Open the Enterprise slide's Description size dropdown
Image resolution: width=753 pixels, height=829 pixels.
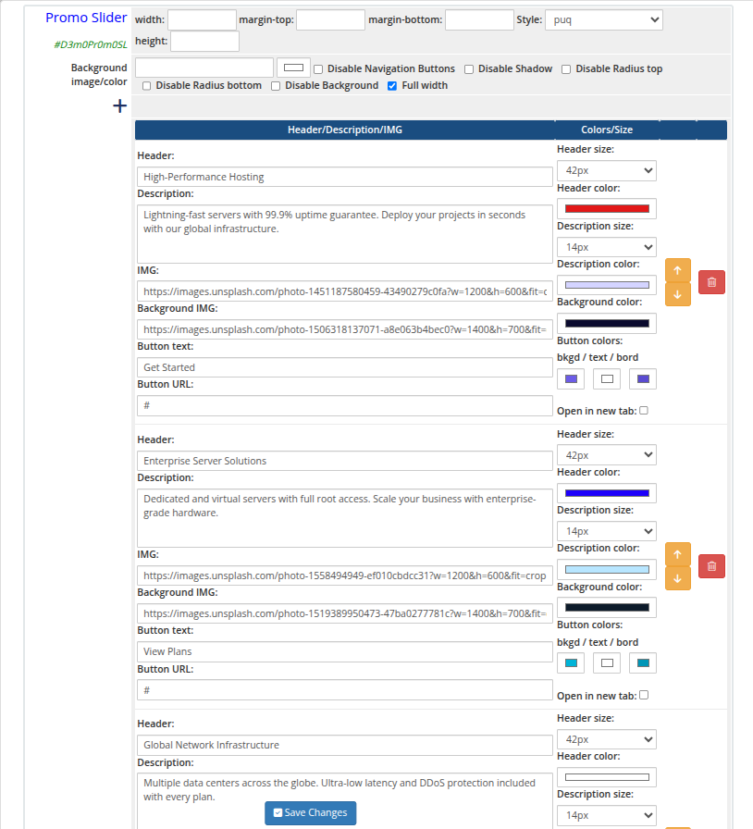coord(606,531)
